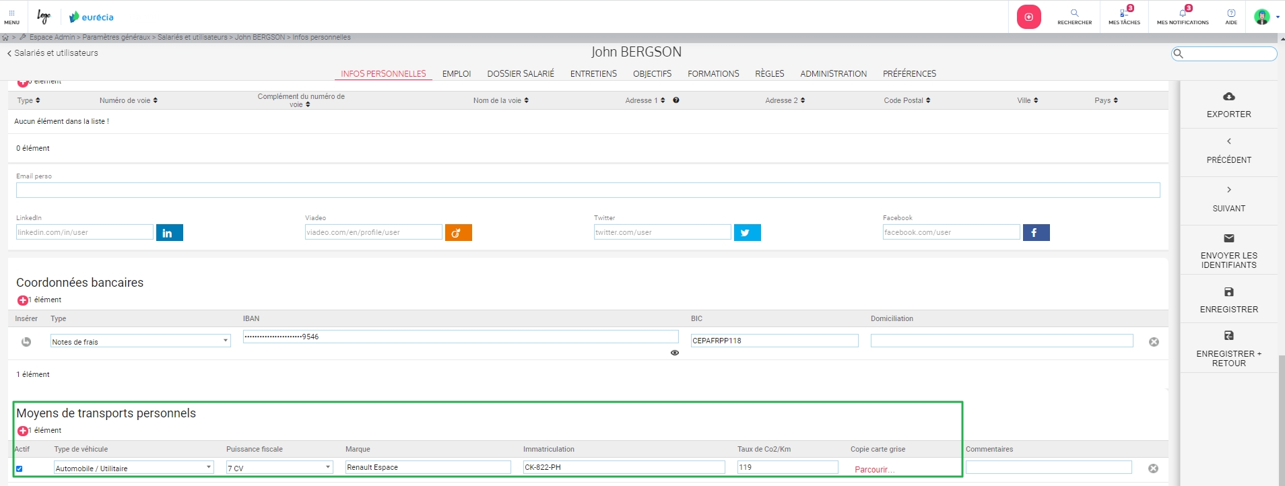1285x486 pixels.
Task: Uncheck the Actif vehicle checkbox
Action: [19, 468]
